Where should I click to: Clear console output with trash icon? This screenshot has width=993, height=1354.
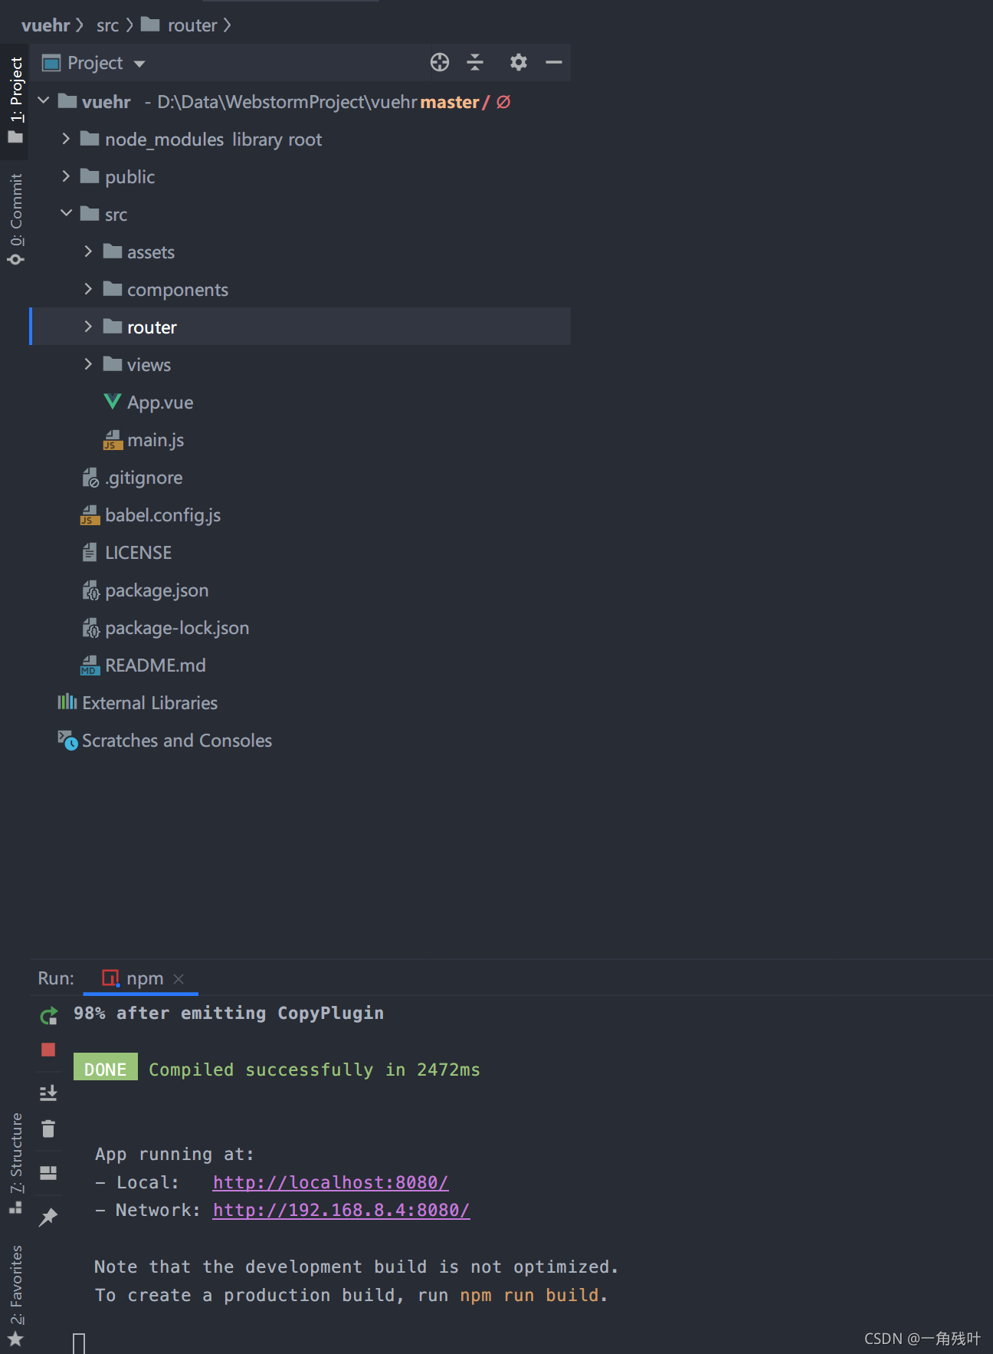click(x=48, y=1129)
